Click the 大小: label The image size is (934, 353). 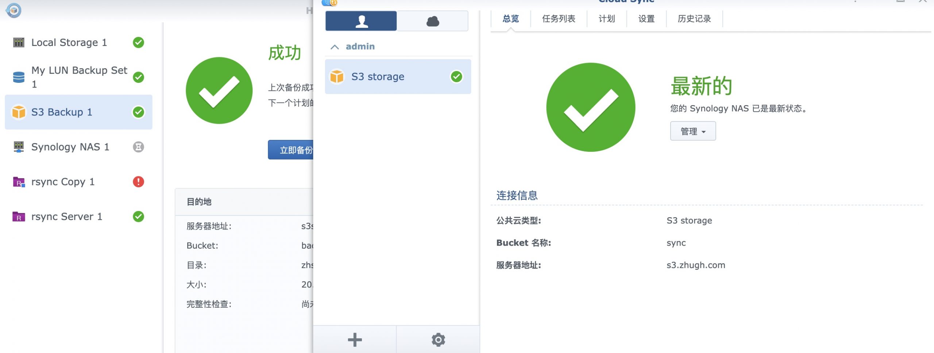196,285
